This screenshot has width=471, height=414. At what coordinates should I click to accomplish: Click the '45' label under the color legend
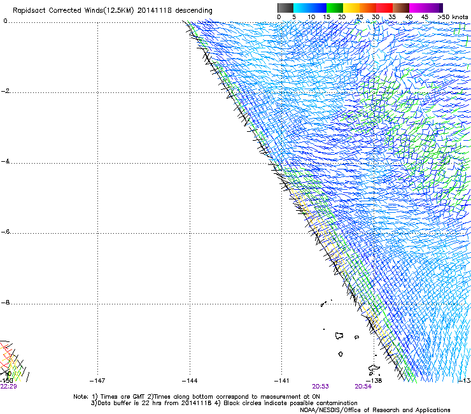point(425,17)
